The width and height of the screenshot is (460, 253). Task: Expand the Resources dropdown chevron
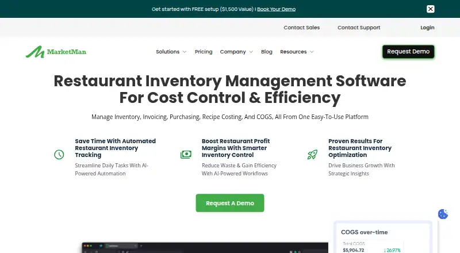pos(312,52)
